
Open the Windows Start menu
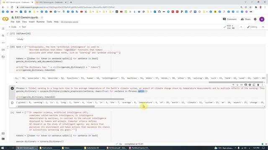3,148
